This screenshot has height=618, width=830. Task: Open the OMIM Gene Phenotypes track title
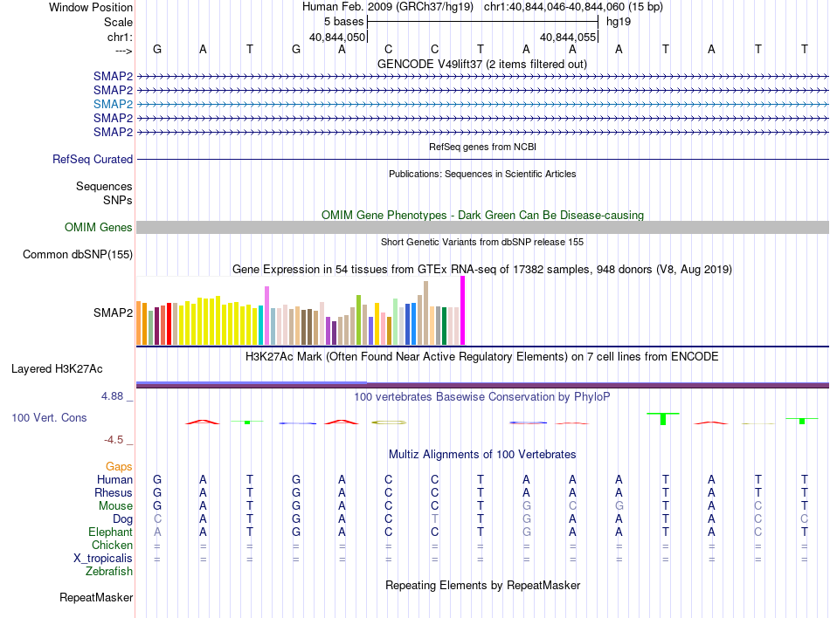click(x=482, y=215)
